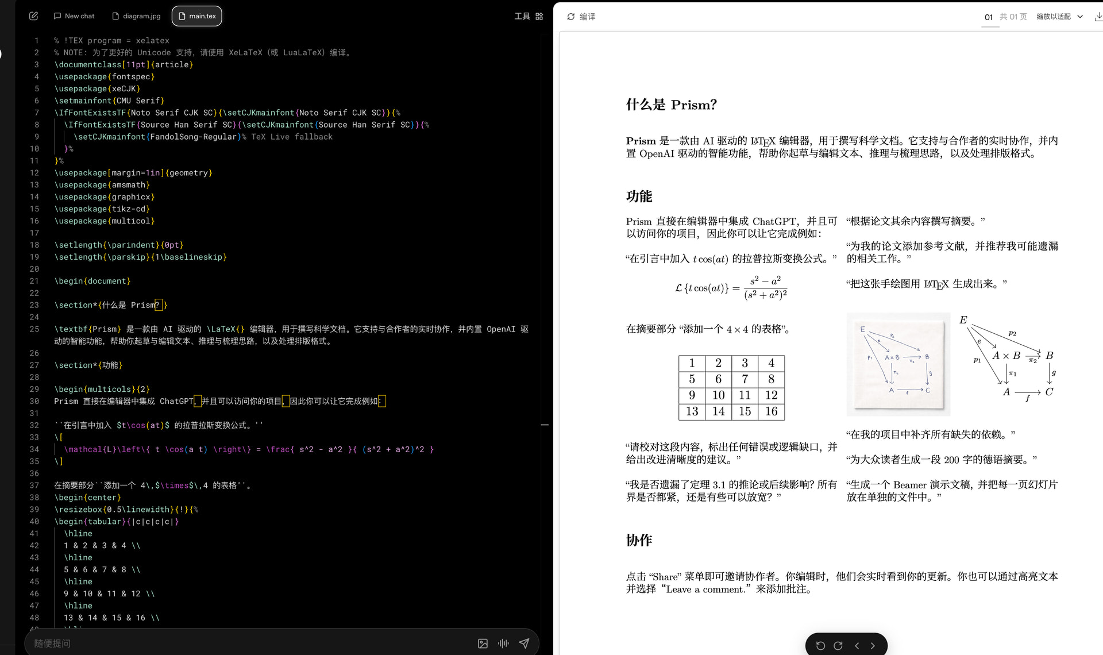This screenshot has width=1103, height=655.
Task: Switch to the diagram.jpg tab
Action: [137, 16]
